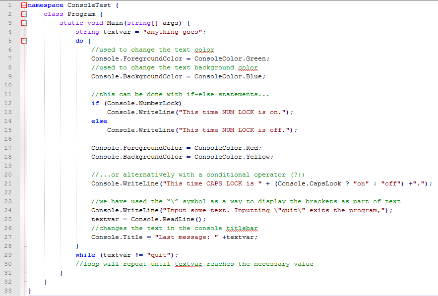Screen dimensions: 438x296
Task: Click the "quit" string on line 29
Action: click(x=159, y=255)
